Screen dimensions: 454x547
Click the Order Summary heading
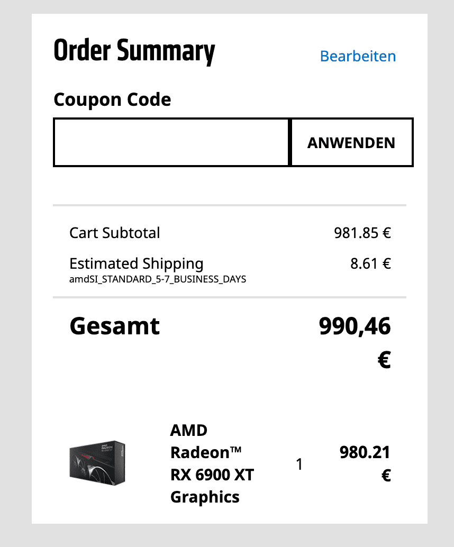(x=134, y=51)
